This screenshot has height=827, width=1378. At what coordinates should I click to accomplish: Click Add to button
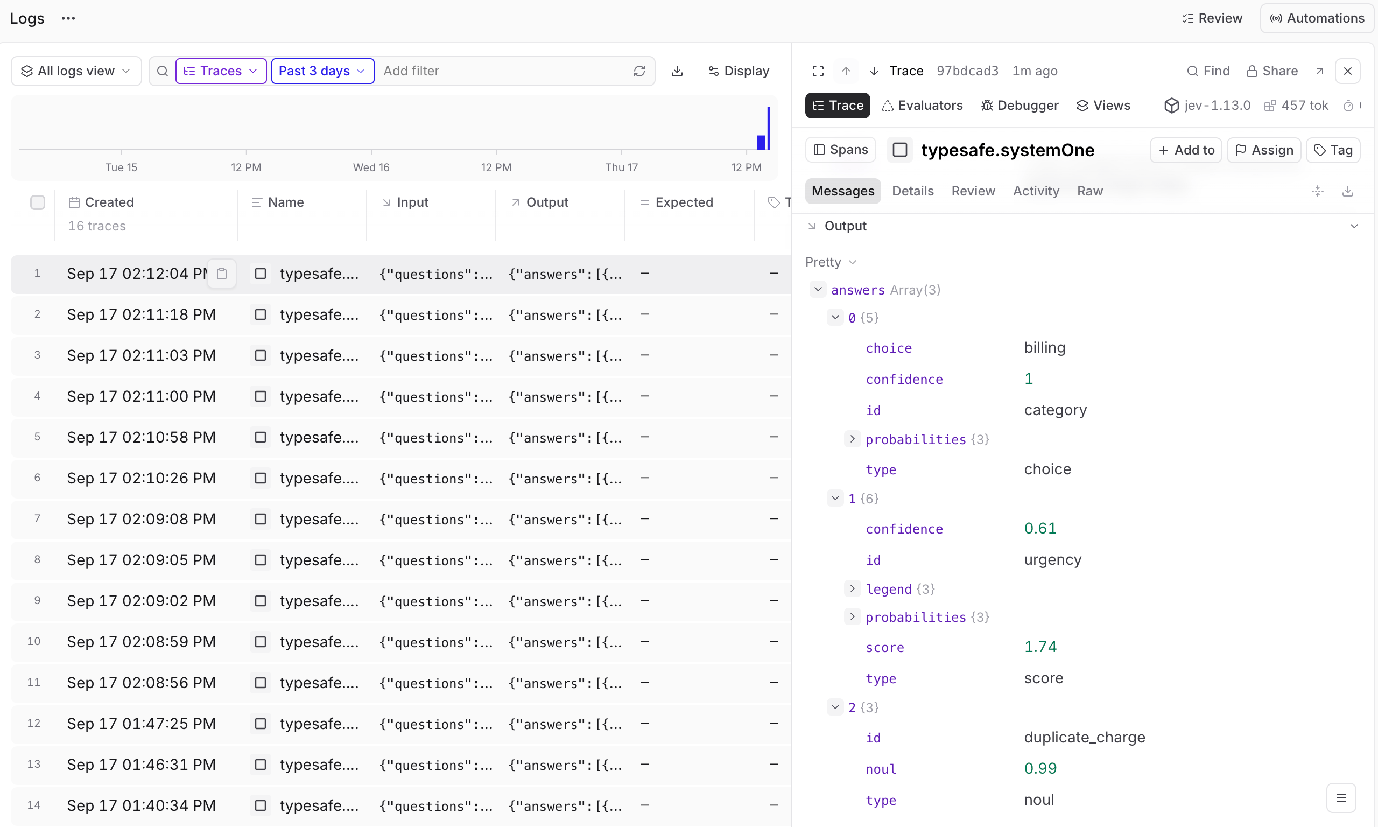pyautogui.click(x=1186, y=150)
